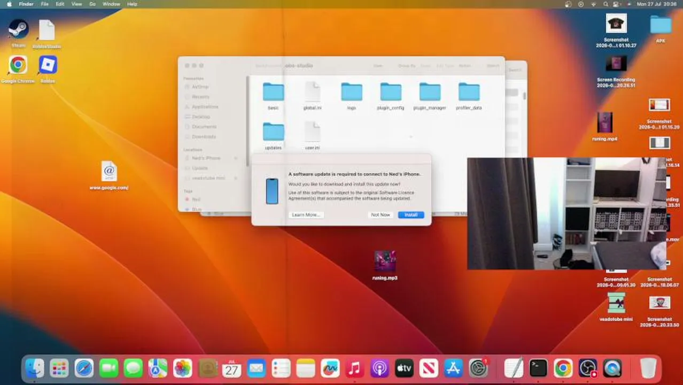Open Freeform from the Dock

330,368
